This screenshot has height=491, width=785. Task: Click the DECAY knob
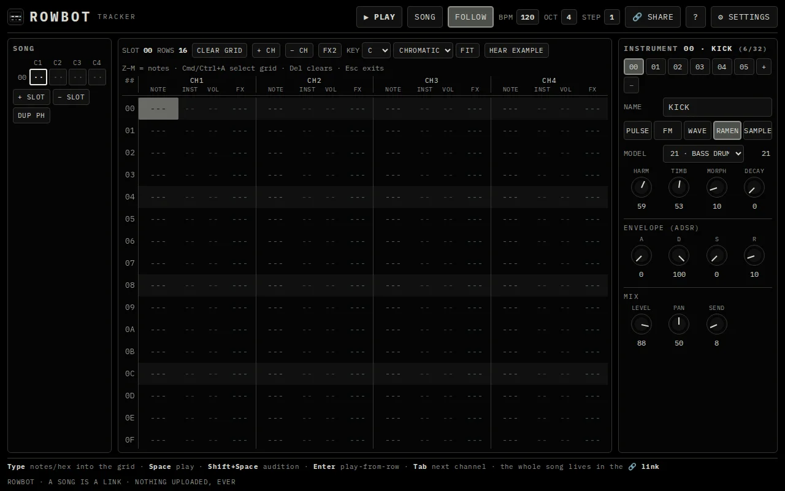point(754,187)
